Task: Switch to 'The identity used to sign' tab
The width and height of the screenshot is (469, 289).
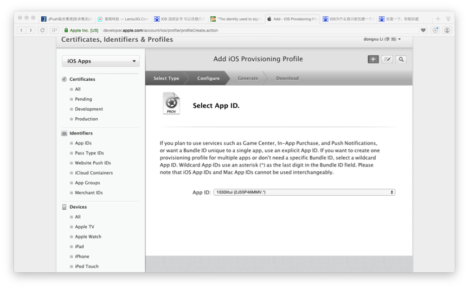Action: click(235, 19)
